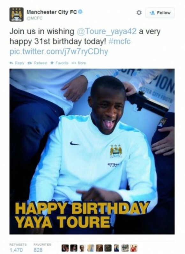Open the #mcfc hashtag
This screenshot has height=254, width=185.
coord(120,42)
